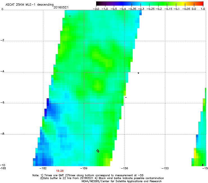The height and width of the screenshot is (183, 208).
Task: Click the -0.4 color bar label
Action: coord(123,9)
